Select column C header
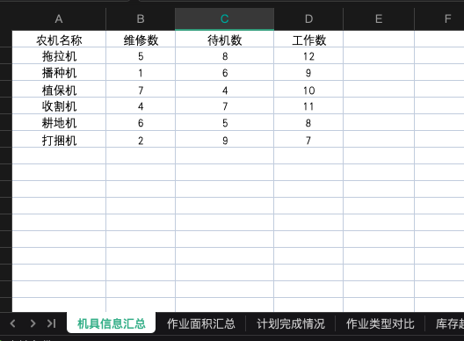 [225, 19]
